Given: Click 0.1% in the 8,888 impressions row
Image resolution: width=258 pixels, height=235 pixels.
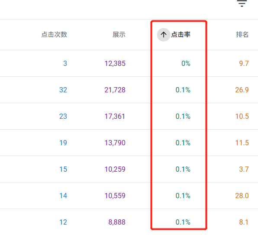Looking at the screenshot, I should coord(183,222).
